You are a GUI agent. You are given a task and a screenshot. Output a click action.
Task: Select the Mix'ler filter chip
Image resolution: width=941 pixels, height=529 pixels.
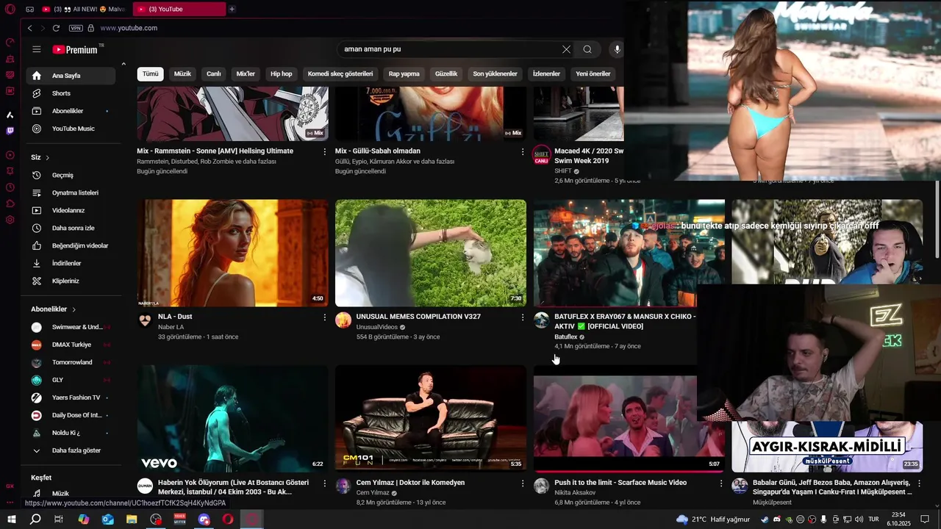coord(246,73)
